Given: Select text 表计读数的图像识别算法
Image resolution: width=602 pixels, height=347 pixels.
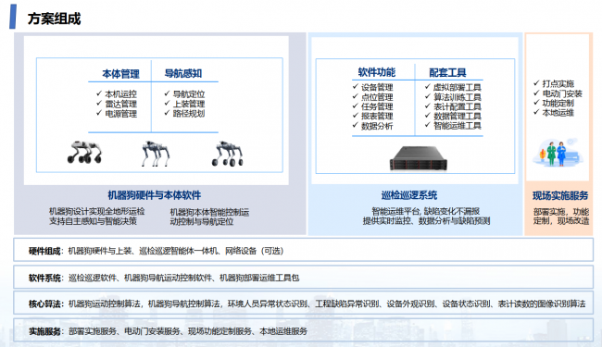Looking at the screenshot, I should click(x=542, y=304).
